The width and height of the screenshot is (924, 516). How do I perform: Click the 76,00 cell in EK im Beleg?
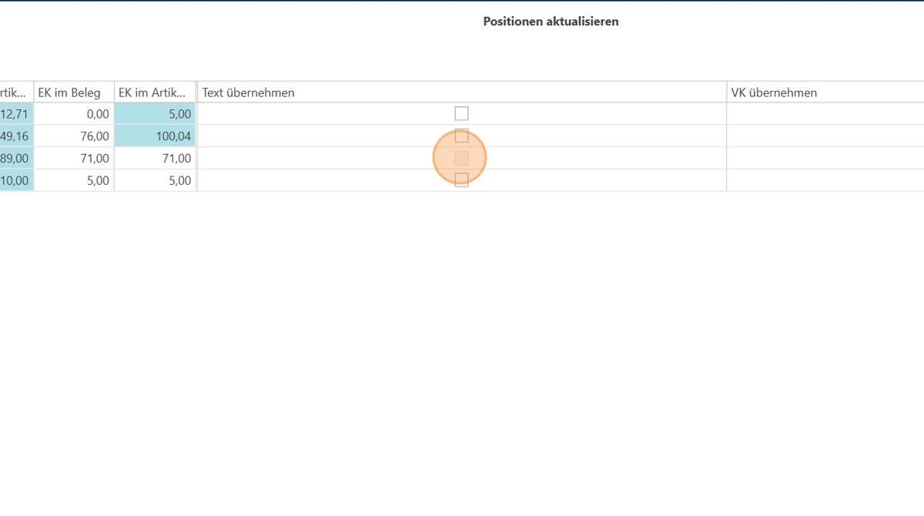74,136
